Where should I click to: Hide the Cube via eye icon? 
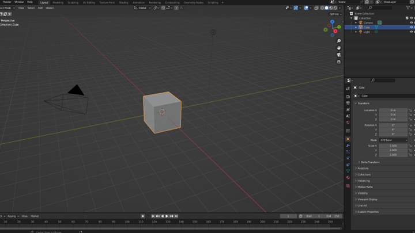[412, 27]
